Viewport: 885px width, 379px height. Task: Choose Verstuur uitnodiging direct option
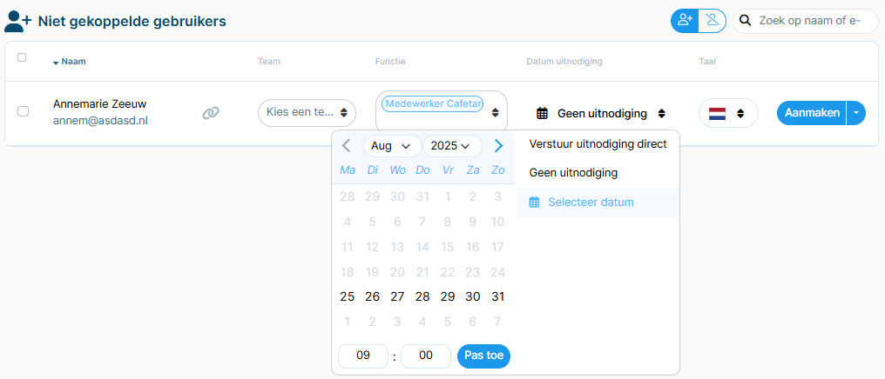pyautogui.click(x=598, y=144)
